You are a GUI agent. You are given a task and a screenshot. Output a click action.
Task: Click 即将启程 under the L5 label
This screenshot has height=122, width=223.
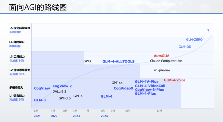click(x=15, y=32)
